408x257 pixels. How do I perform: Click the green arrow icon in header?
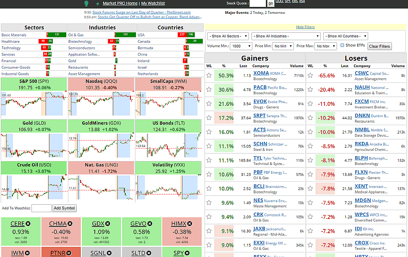pyautogui.click(x=98, y=4)
